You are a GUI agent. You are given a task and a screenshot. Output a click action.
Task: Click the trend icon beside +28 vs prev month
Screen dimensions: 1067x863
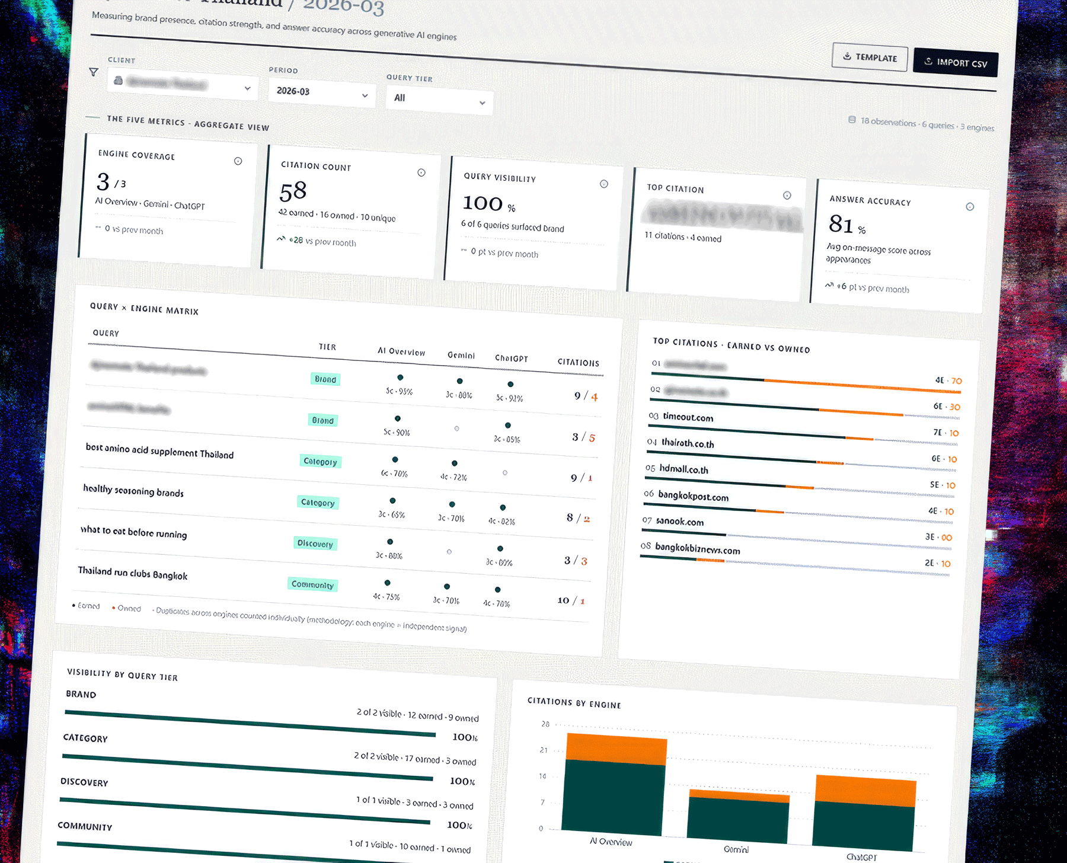281,239
